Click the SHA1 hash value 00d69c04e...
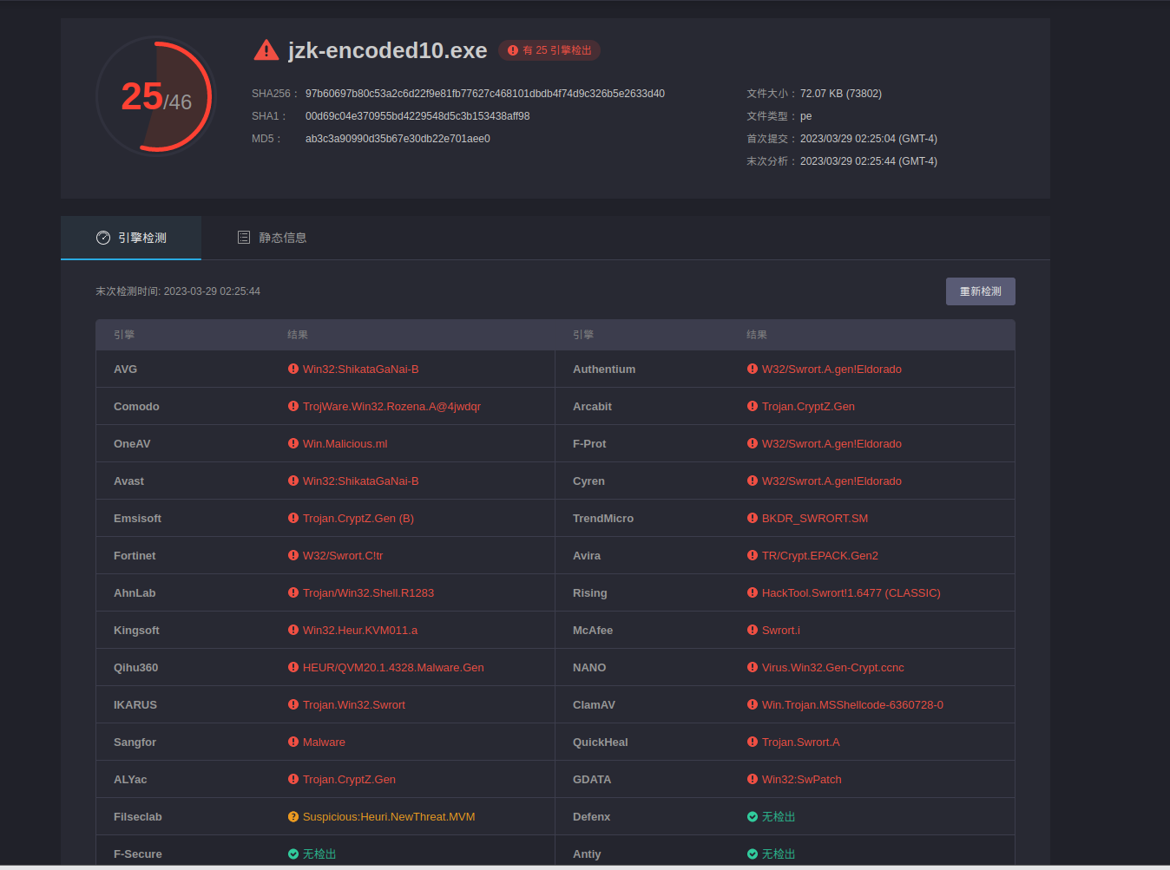This screenshot has height=870, width=1170. (417, 116)
